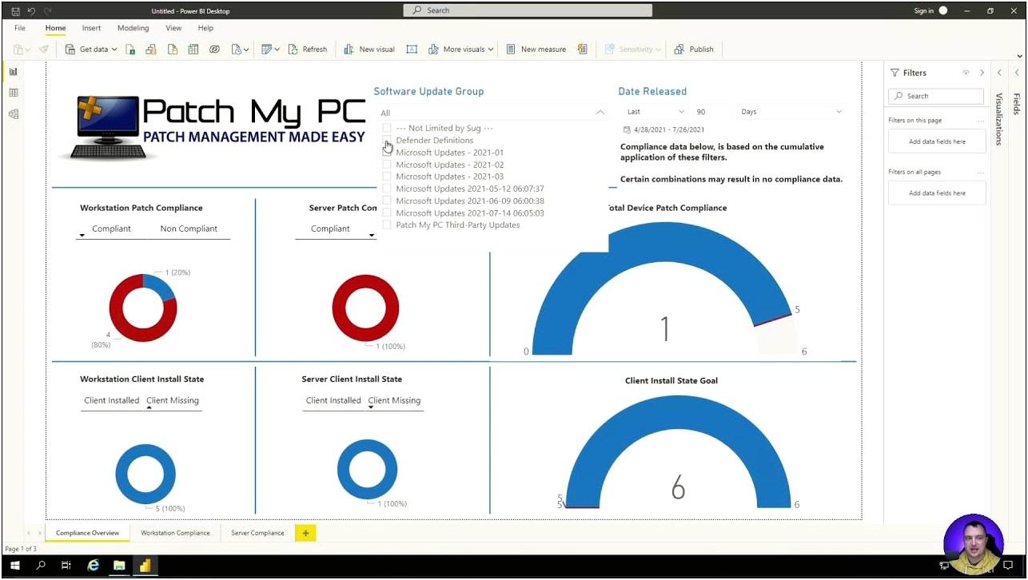The image size is (1028, 580).
Task: Click New measure in the ribbon
Action: click(536, 50)
